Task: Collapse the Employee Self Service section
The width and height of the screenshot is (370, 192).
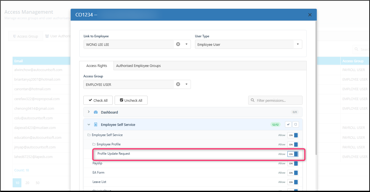Action: [89, 125]
